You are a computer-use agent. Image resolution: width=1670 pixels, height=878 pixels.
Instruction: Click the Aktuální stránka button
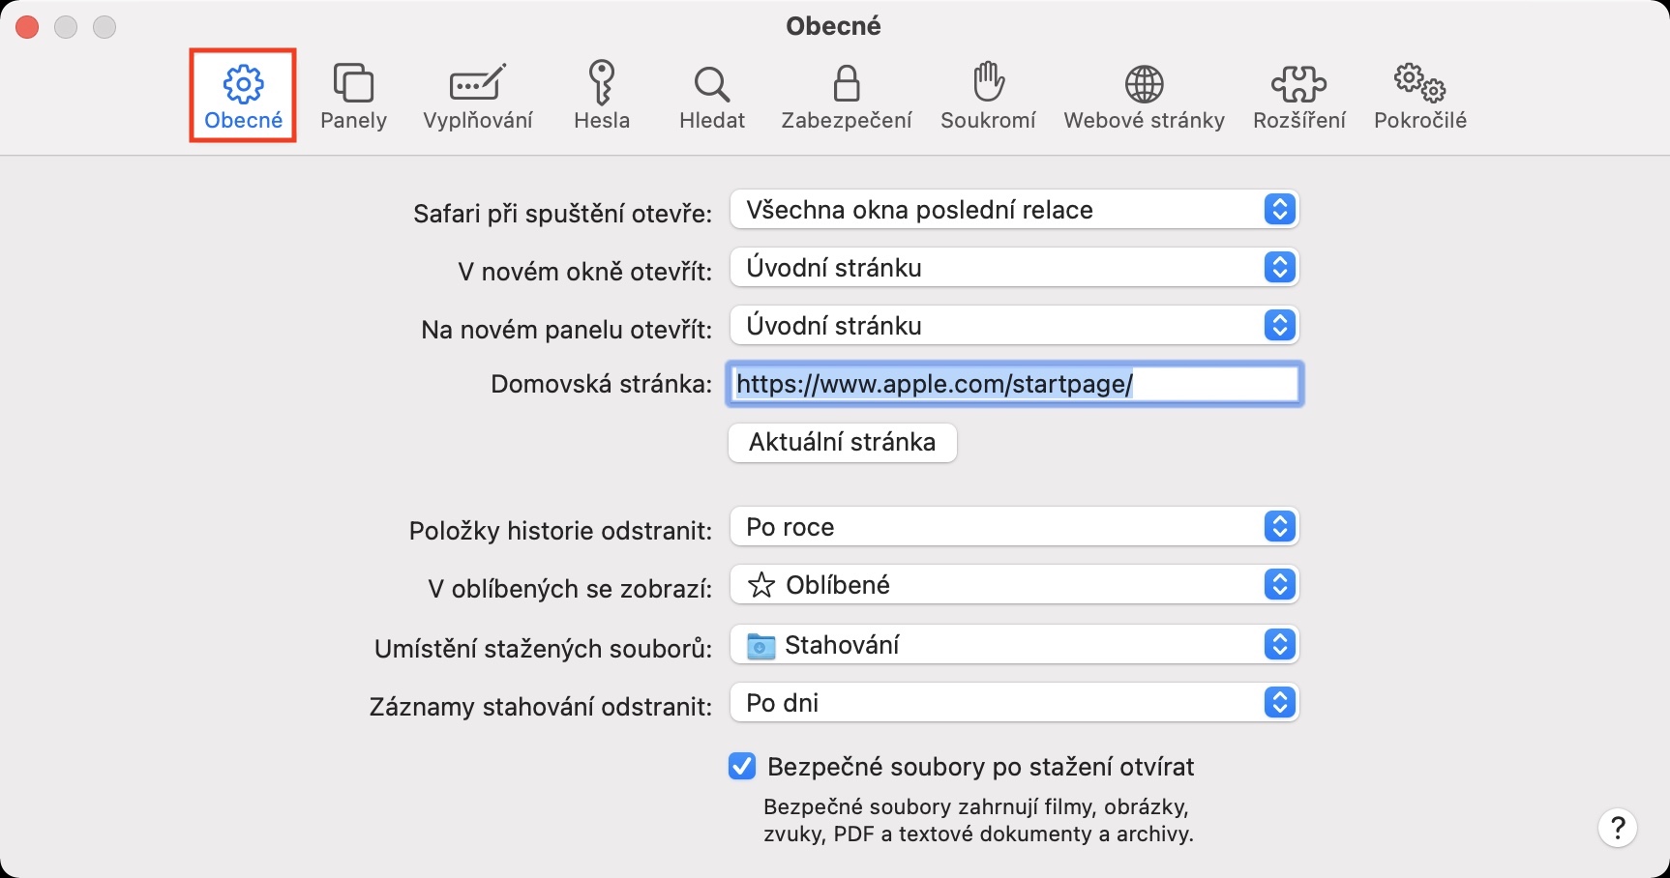click(x=842, y=443)
